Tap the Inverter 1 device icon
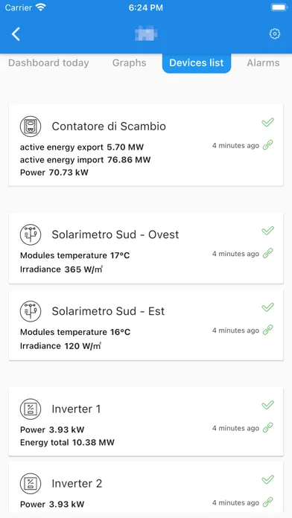The height and width of the screenshot is (518, 292). (31, 409)
